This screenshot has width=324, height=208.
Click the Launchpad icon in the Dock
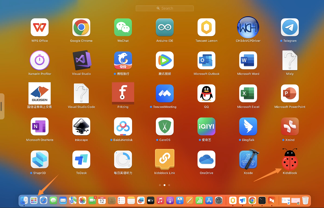(x=34, y=200)
